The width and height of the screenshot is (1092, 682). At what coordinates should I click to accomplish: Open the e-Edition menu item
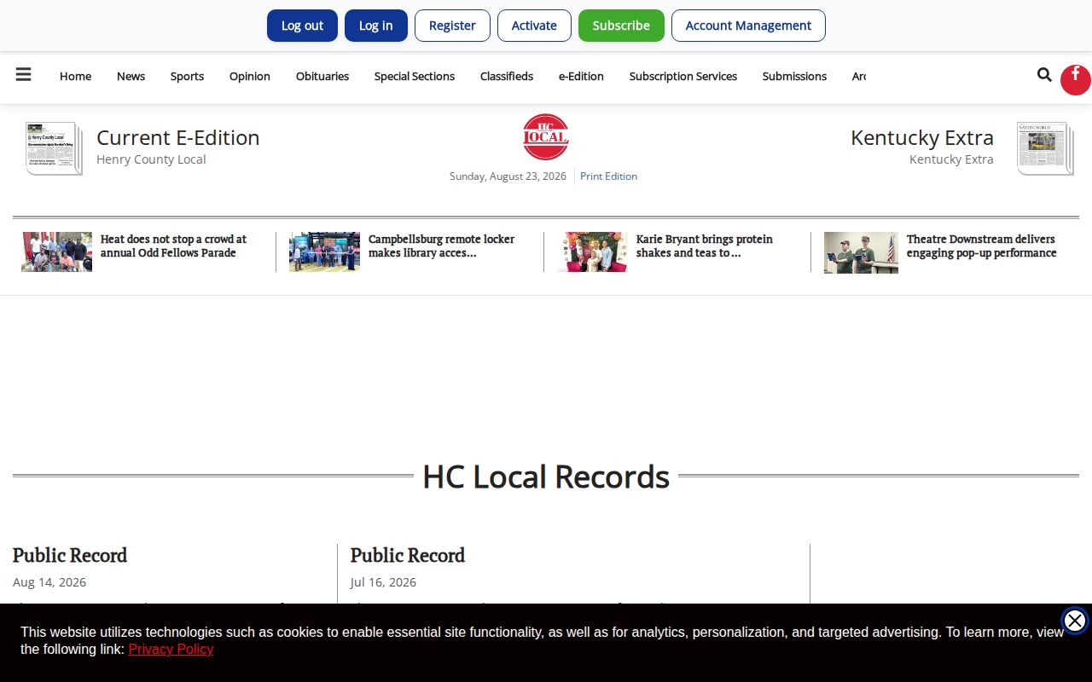coord(581,76)
